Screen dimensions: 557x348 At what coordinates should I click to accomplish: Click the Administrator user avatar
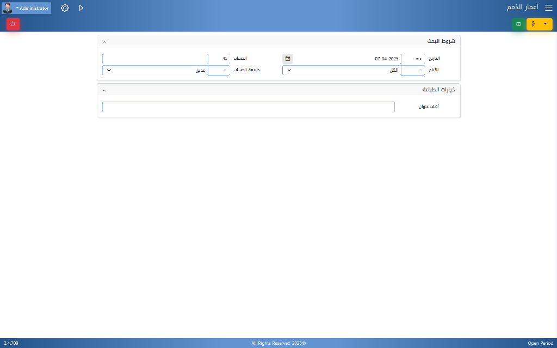(8, 8)
